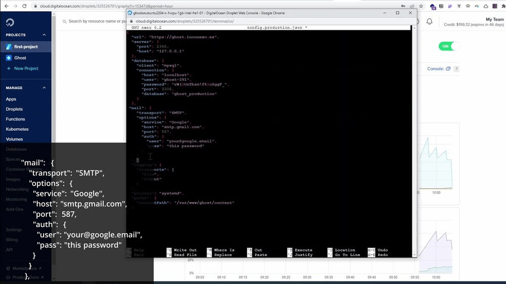Maximize the Droplet Web Console window
This screenshot has height=284, width=506.
[398, 13]
